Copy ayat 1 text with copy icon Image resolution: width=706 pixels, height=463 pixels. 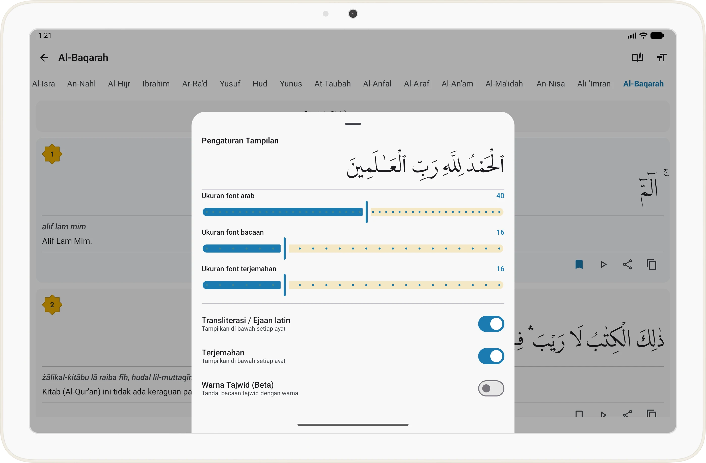tap(651, 264)
